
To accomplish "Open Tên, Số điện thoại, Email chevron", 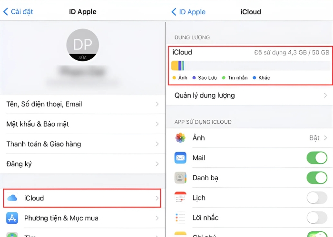I will 157,104.
